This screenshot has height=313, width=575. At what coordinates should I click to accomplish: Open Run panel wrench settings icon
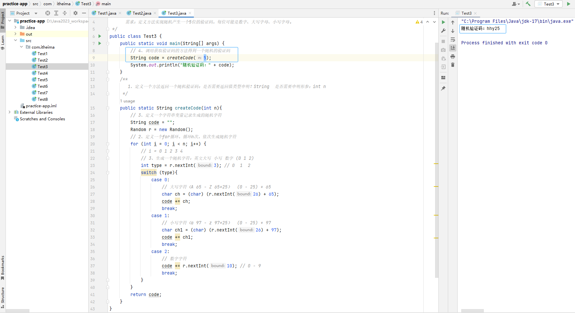(x=443, y=31)
